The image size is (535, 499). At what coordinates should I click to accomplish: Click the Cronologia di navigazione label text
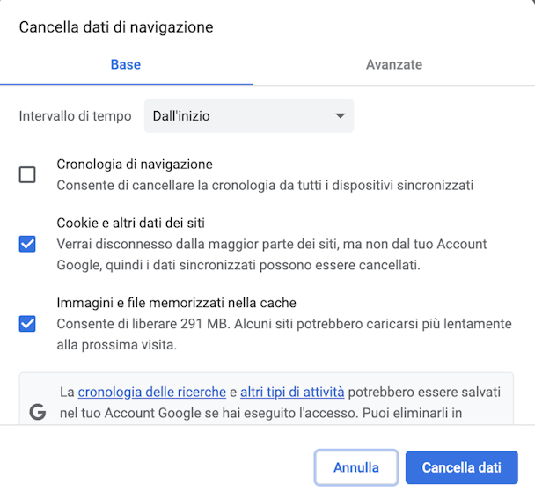coord(135,165)
